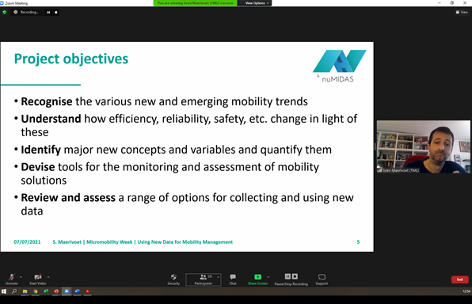Open the Security shield menu
The height and width of the screenshot is (304, 472).
(173, 279)
